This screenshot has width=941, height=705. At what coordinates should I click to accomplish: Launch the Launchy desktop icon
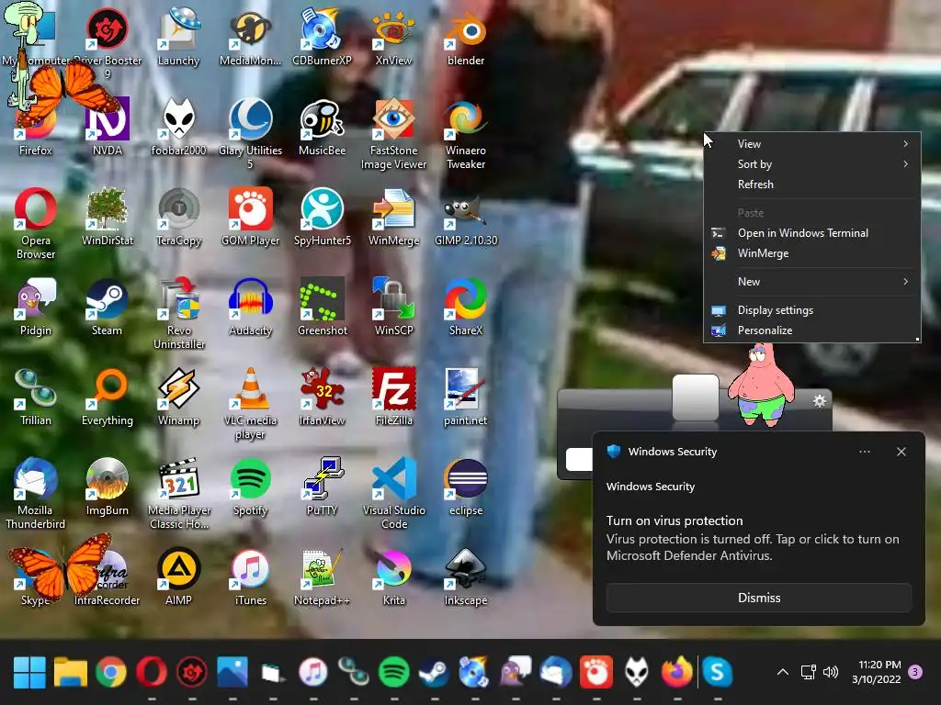pyautogui.click(x=178, y=36)
